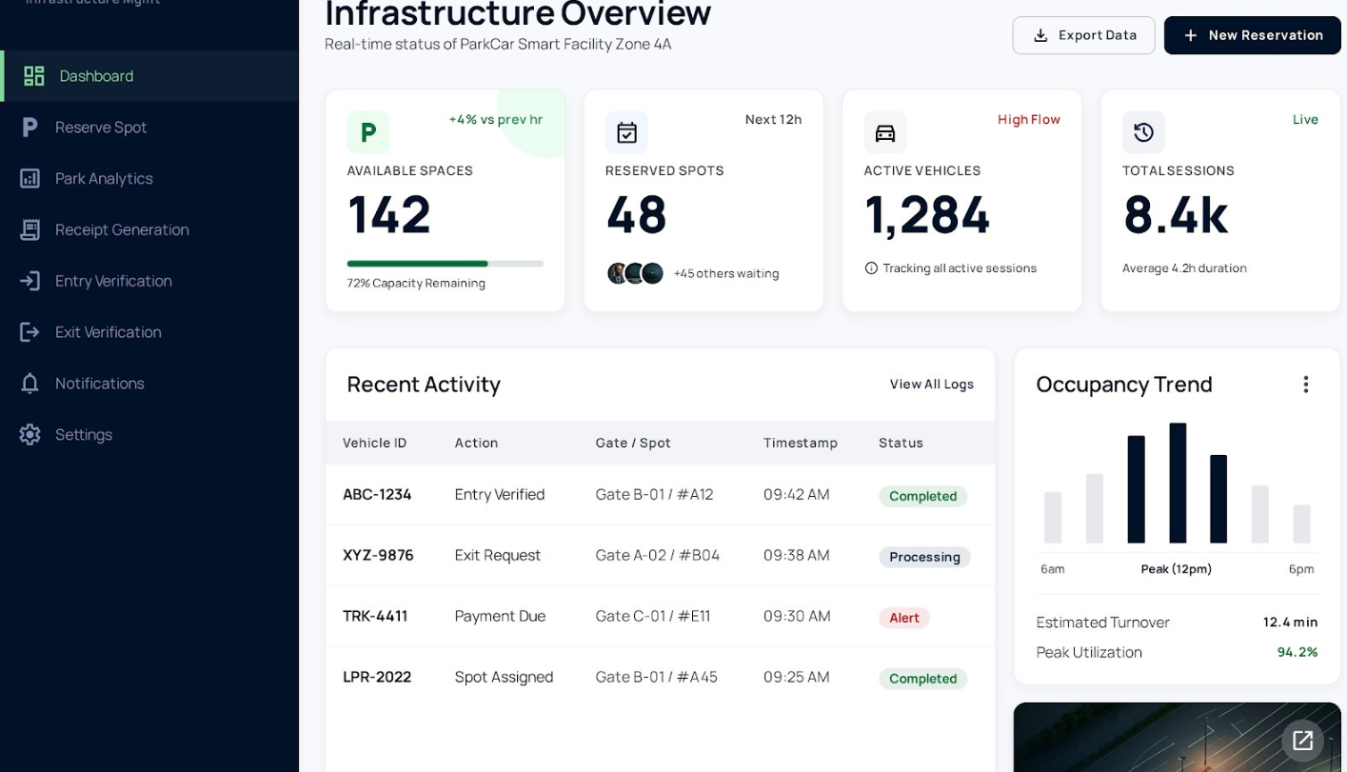Open View All Logs link
Viewport: 1347px width, 772px height.
tap(932, 385)
